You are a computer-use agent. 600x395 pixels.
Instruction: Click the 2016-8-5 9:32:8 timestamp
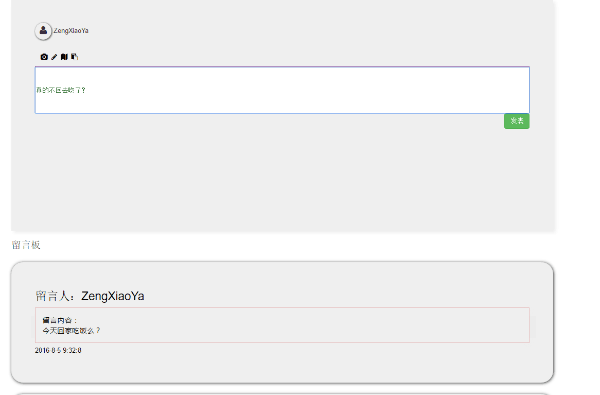pyautogui.click(x=58, y=351)
